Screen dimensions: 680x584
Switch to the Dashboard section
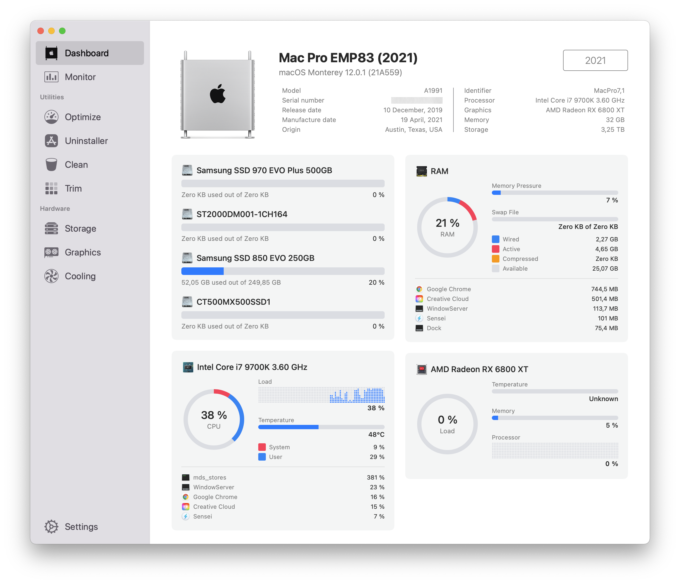[x=87, y=53]
